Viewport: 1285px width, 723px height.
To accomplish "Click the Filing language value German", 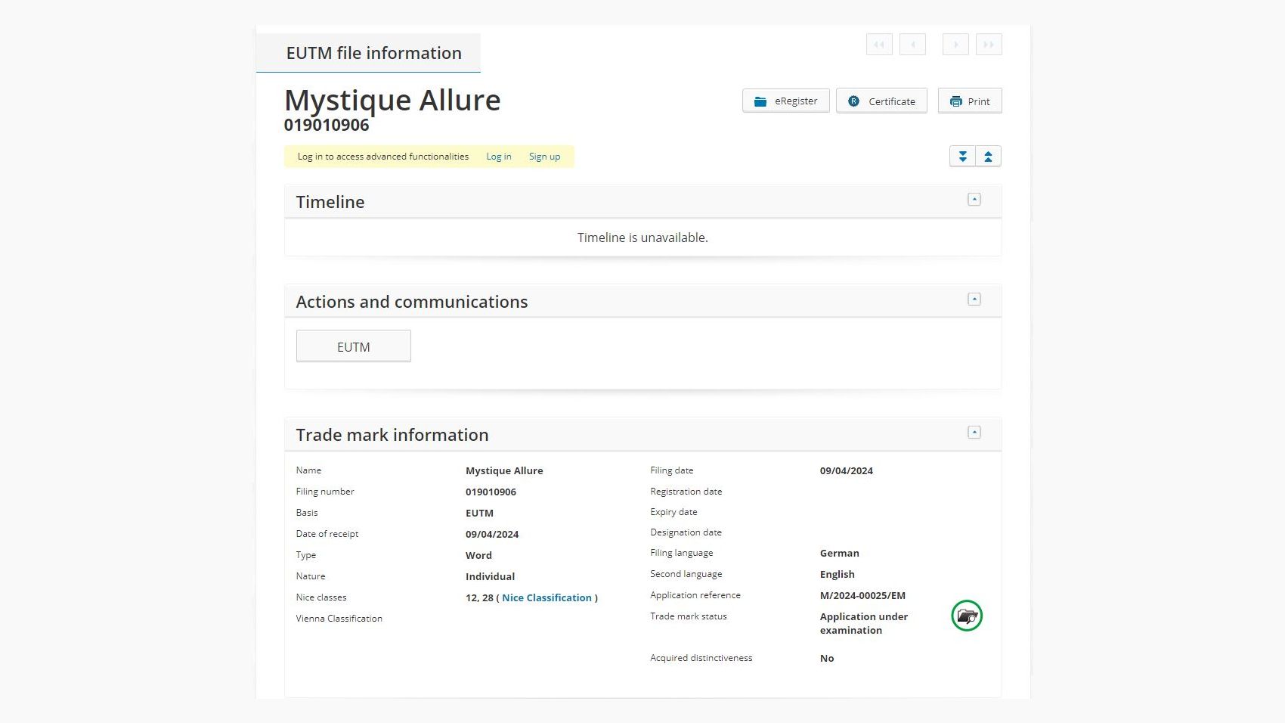I will click(x=840, y=553).
